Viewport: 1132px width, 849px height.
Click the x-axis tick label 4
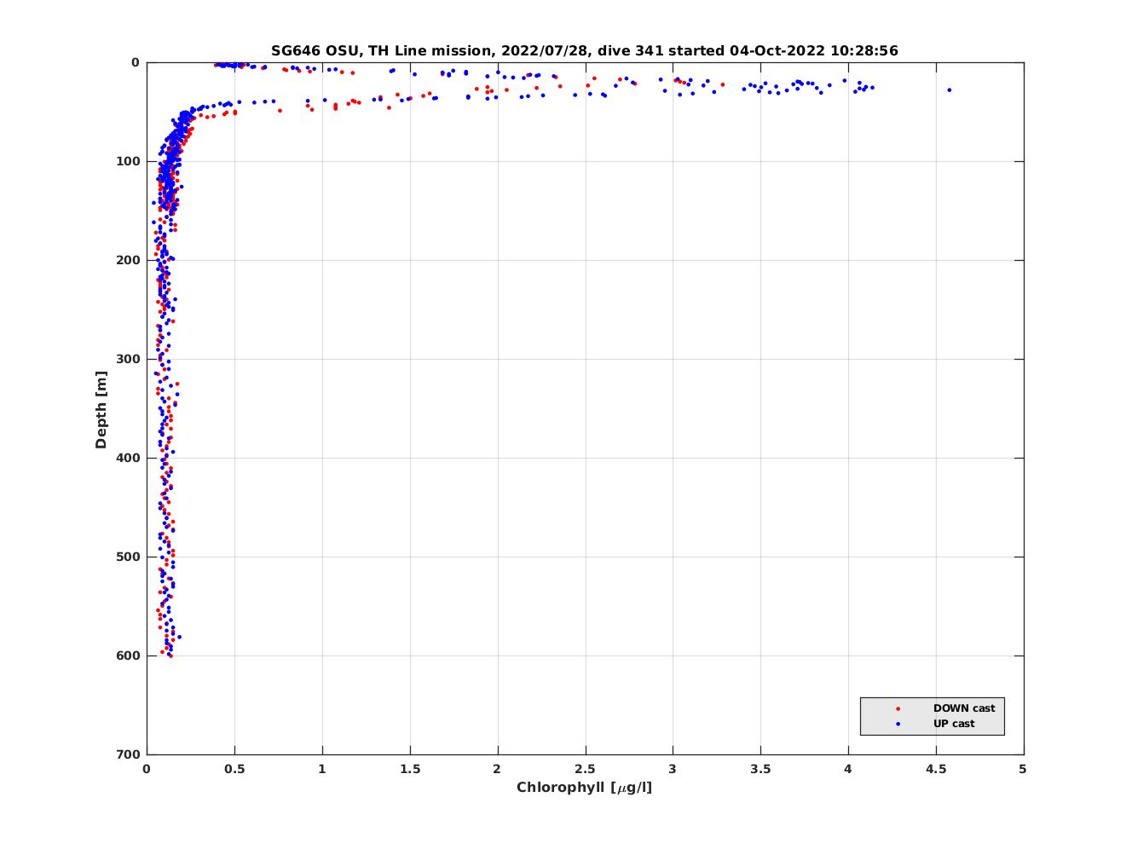848,769
